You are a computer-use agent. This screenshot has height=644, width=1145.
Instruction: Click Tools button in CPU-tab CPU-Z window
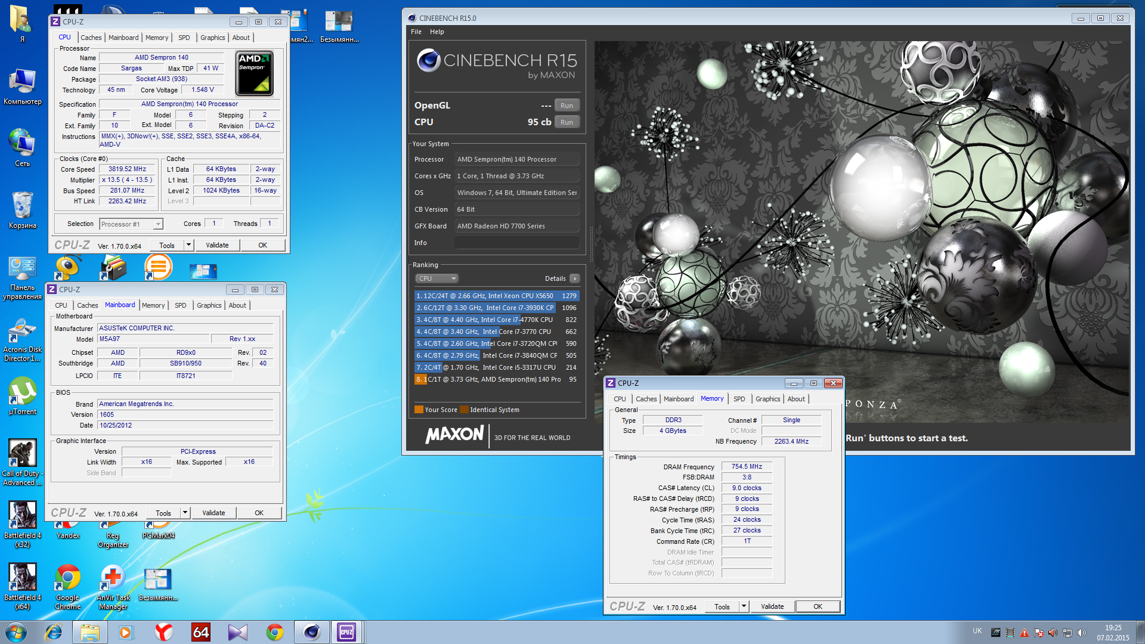(x=167, y=245)
